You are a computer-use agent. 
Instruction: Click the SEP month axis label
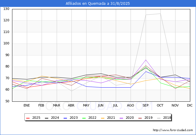(x=146, y=105)
